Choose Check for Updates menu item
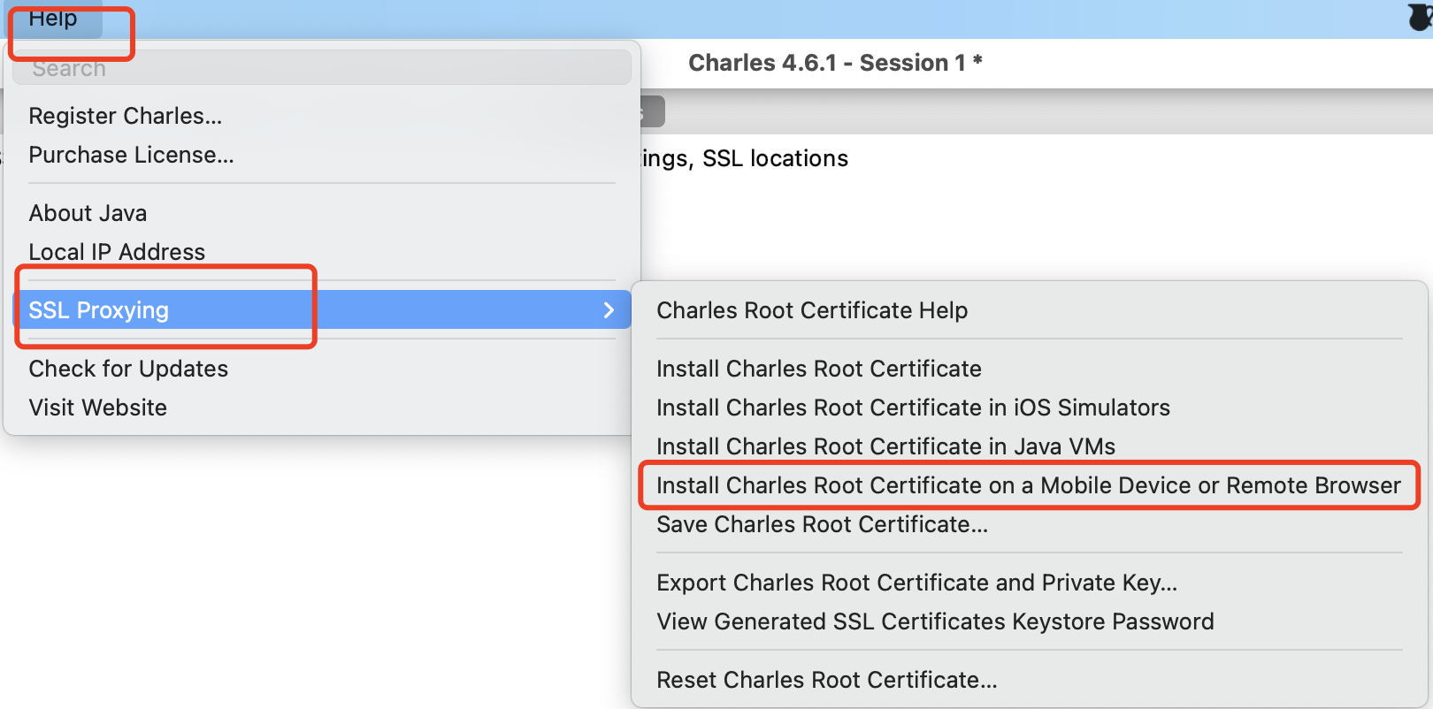This screenshot has height=709, width=1433. 323,369
